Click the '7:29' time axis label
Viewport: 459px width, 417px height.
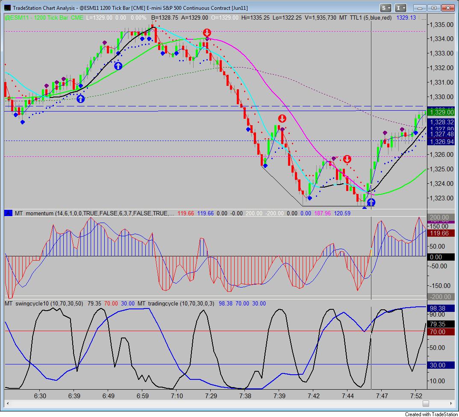pyautogui.click(x=211, y=396)
